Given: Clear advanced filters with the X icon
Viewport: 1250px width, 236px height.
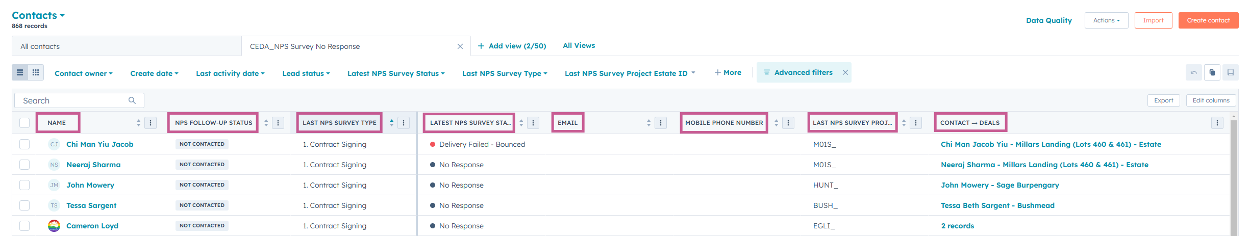Looking at the screenshot, I should 845,72.
